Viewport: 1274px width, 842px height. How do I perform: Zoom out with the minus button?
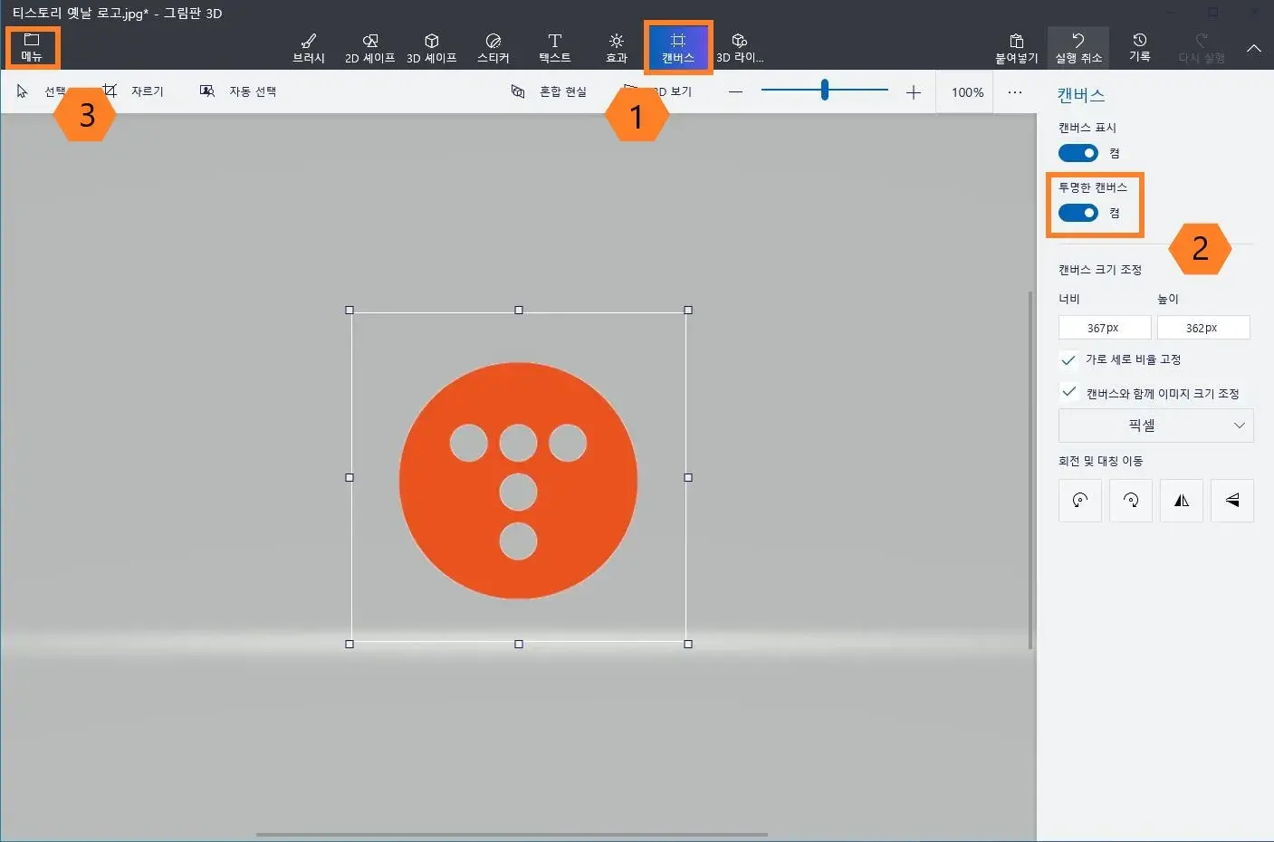[736, 91]
